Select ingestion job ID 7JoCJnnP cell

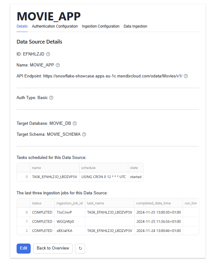tap(64, 212)
